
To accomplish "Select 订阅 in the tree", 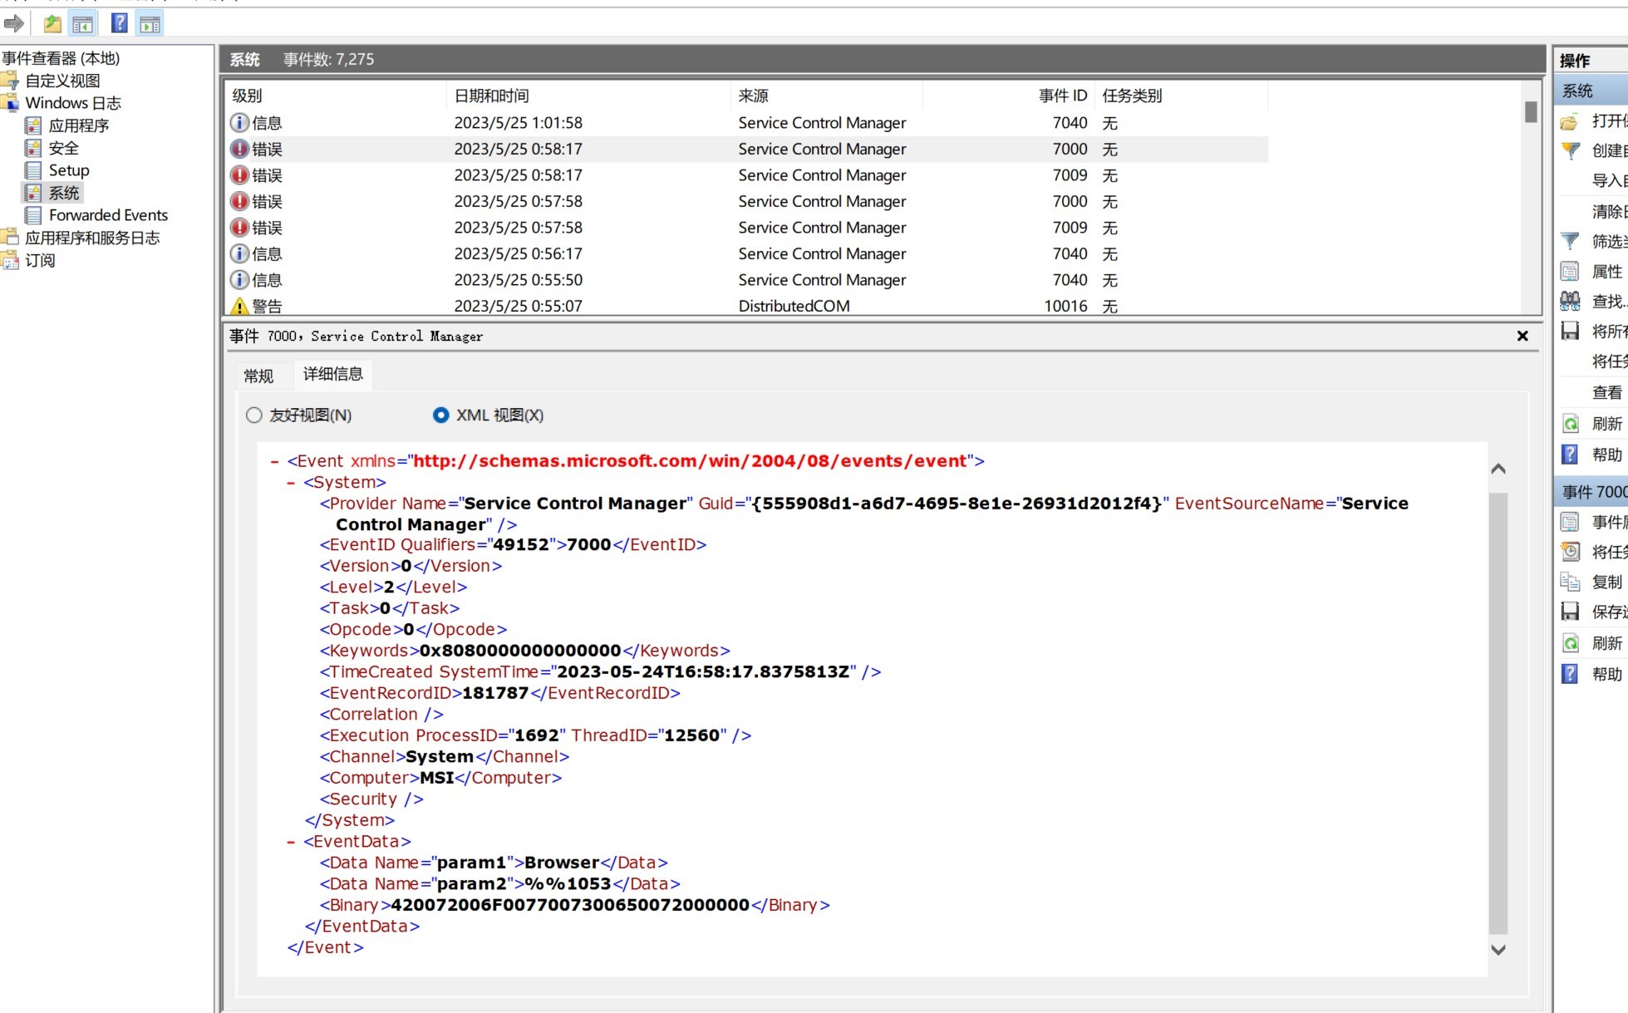I will click(x=40, y=260).
